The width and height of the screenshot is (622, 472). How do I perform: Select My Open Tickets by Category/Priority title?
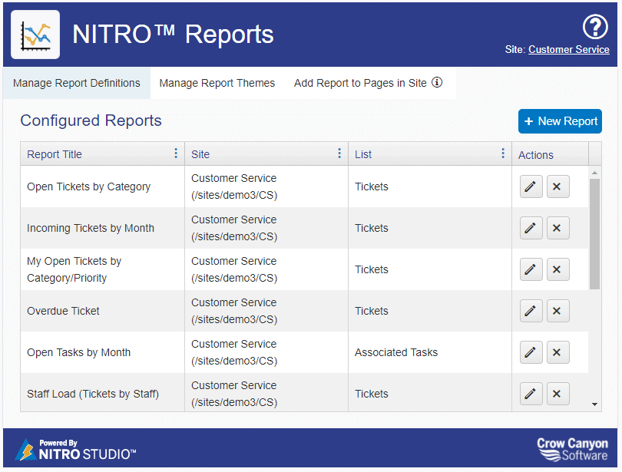click(x=74, y=269)
